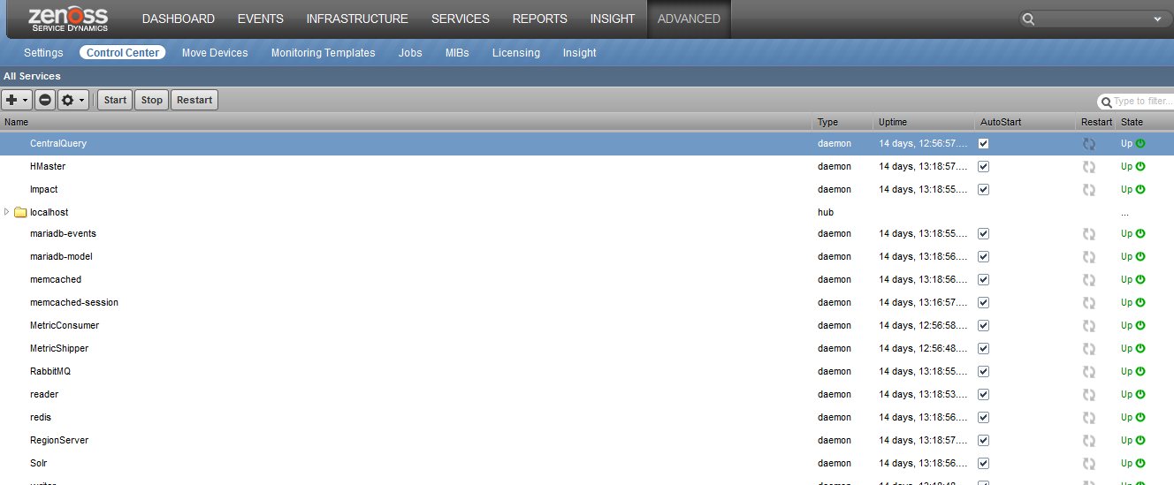Screen dimensions: 1174x485
Task: Click the restart icon for Solr service
Action: (x=1088, y=464)
